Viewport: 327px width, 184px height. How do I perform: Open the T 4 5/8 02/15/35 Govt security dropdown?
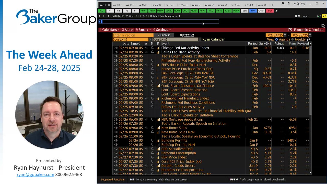pos(122,16)
